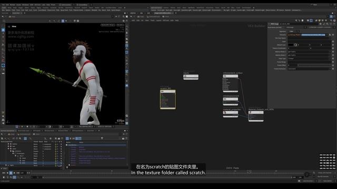Select the Platonic Solids shelf tool
337x189 pixels.
[78, 10]
